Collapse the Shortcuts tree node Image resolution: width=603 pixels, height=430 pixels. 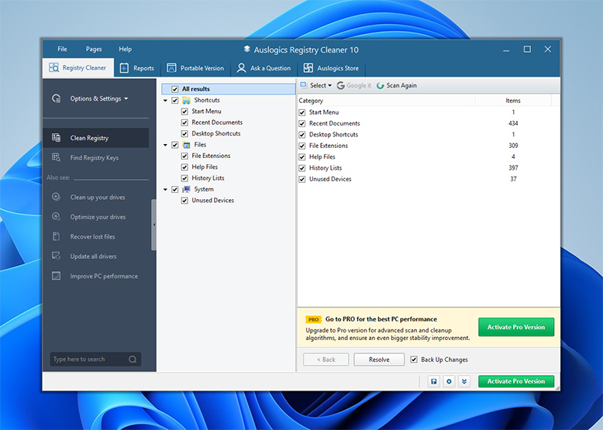click(165, 100)
